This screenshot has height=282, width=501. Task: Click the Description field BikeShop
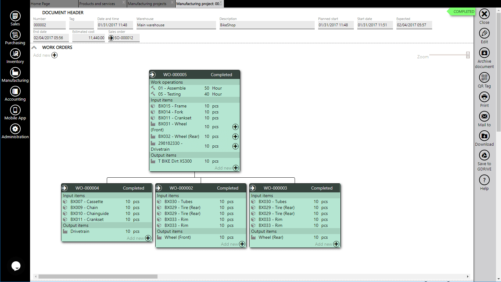(x=267, y=25)
